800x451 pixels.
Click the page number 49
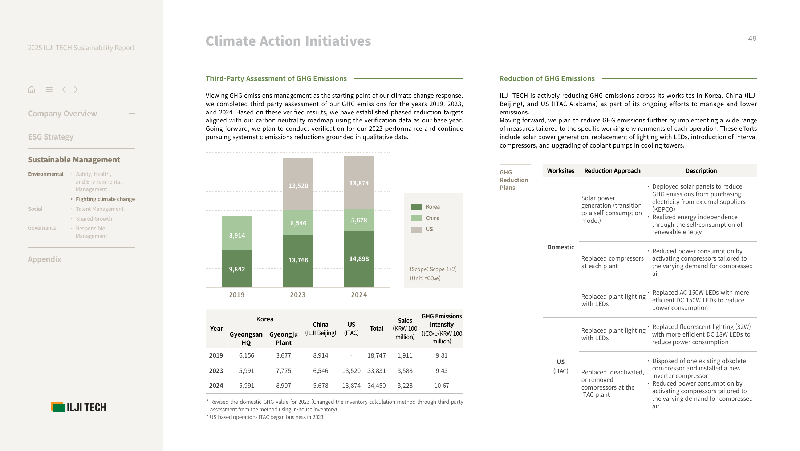pyautogui.click(x=752, y=39)
